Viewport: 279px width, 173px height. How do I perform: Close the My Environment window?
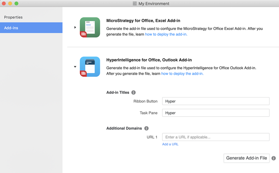[x=4, y=3]
